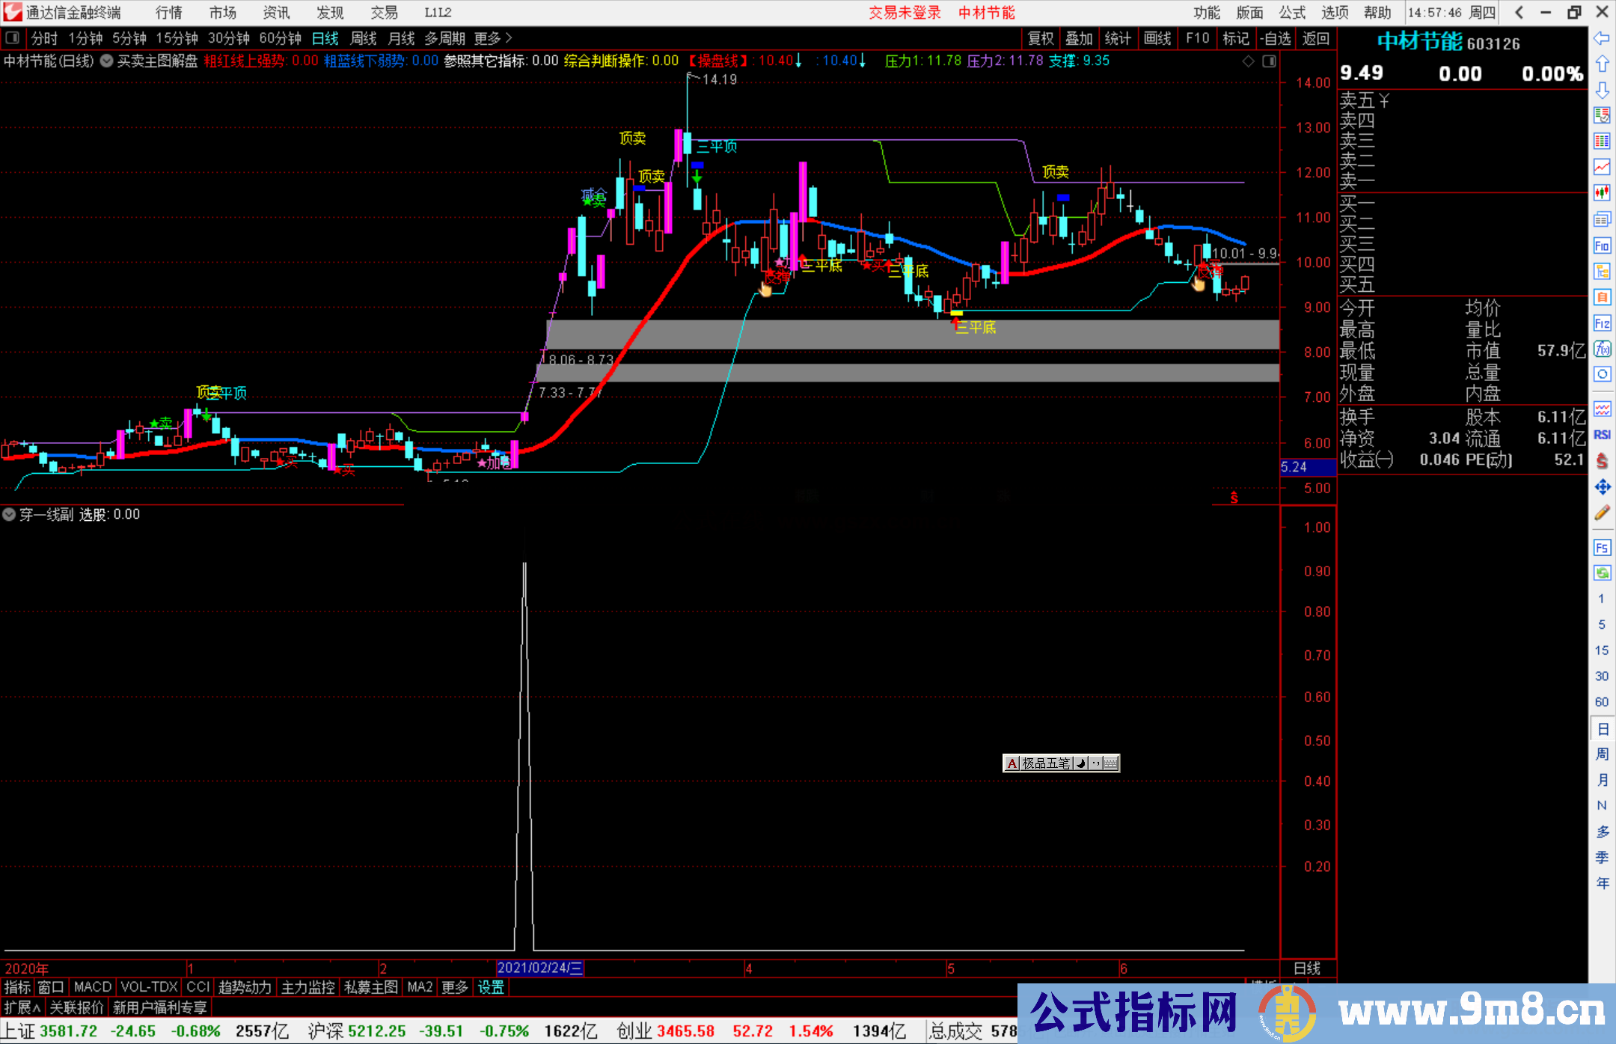The width and height of the screenshot is (1616, 1044).
Task: Open the formula f(x) sidebar icon
Action: [x=1602, y=349]
